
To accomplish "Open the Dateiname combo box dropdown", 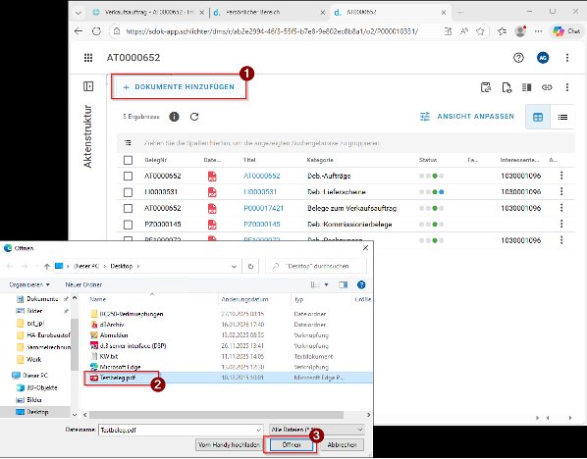I will [259, 430].
